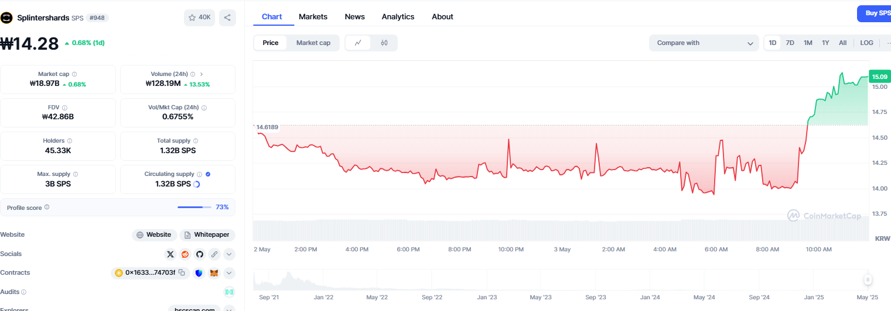
Task: Click the circulating supply progress ring
Action: [197, 184]
